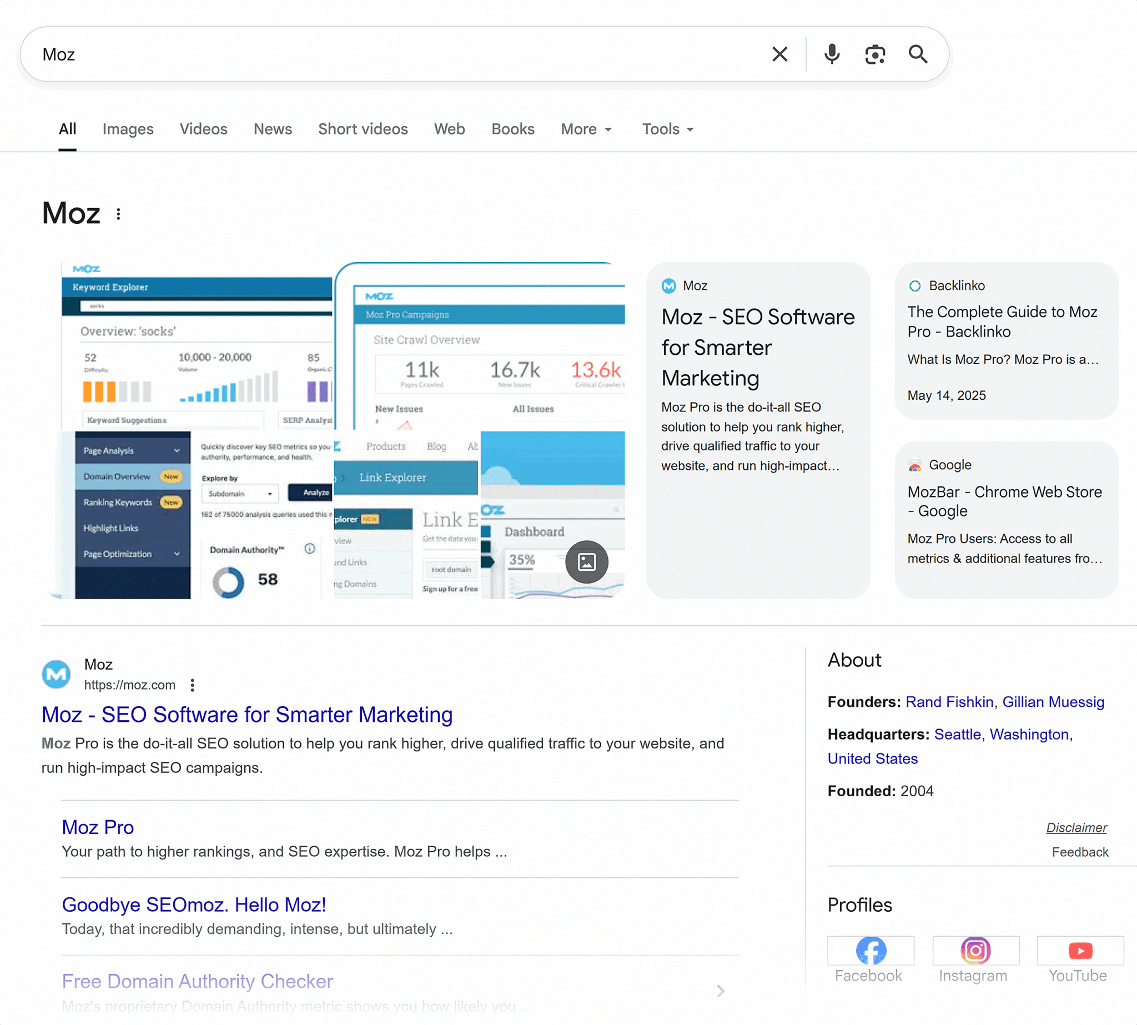Screen dimensions: 1137x1025
Task: Click the https://moz.com URL text
Action: [129, 685]
